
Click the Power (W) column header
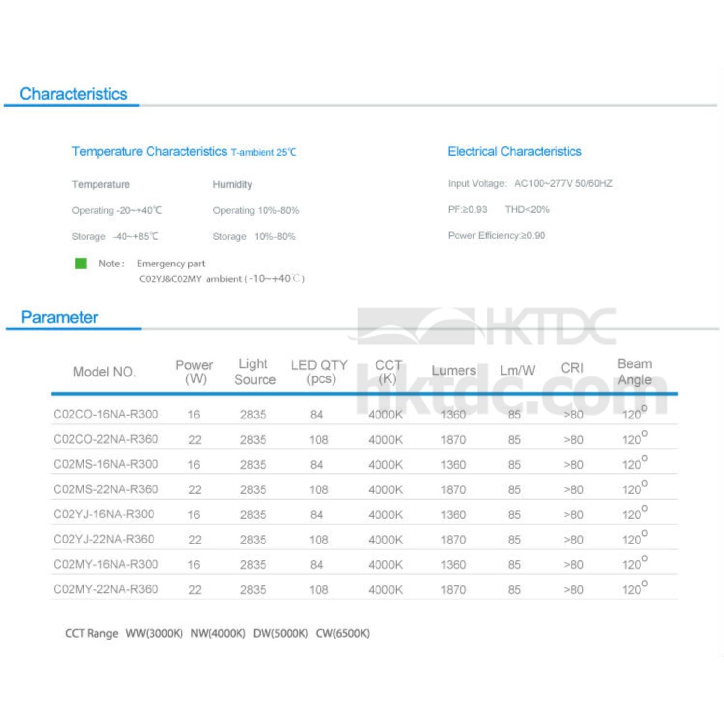pyautogui.click(x=194, y=371)
